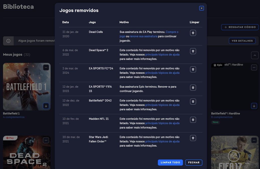
Task: Delete the Battlefield 2042 removed entry
Action: coord(193,101)
